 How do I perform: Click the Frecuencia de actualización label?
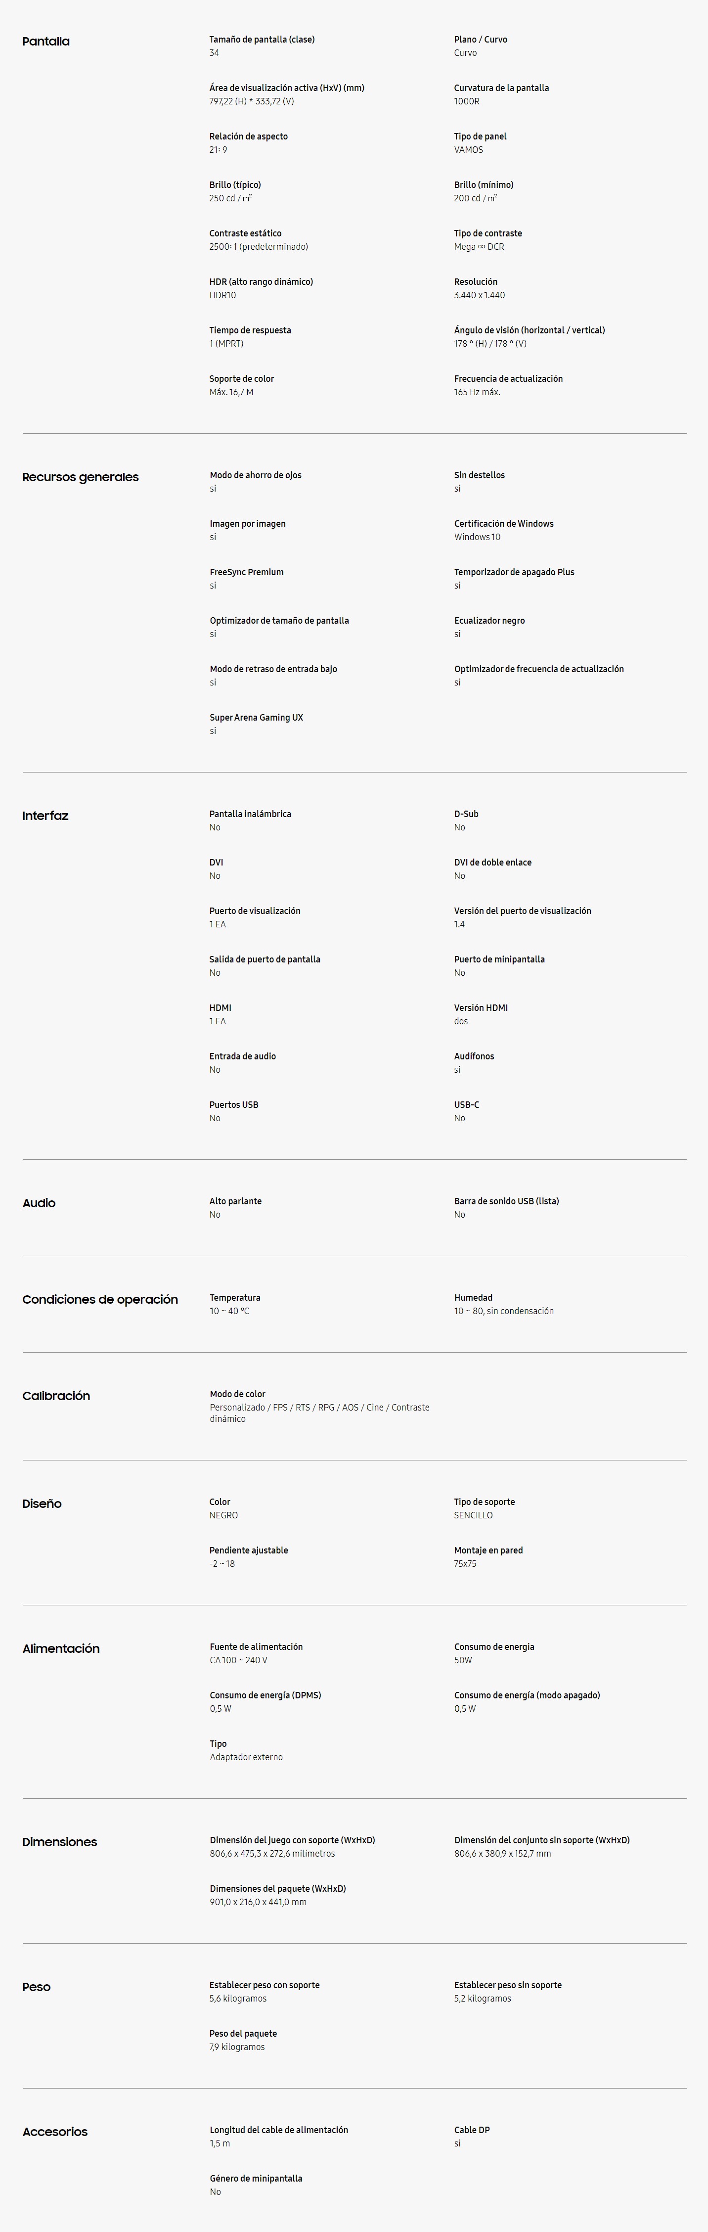508,379
